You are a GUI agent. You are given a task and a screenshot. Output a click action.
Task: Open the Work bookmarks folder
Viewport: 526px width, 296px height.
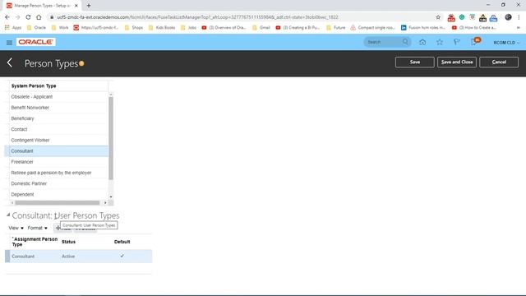tap(60, 27)
